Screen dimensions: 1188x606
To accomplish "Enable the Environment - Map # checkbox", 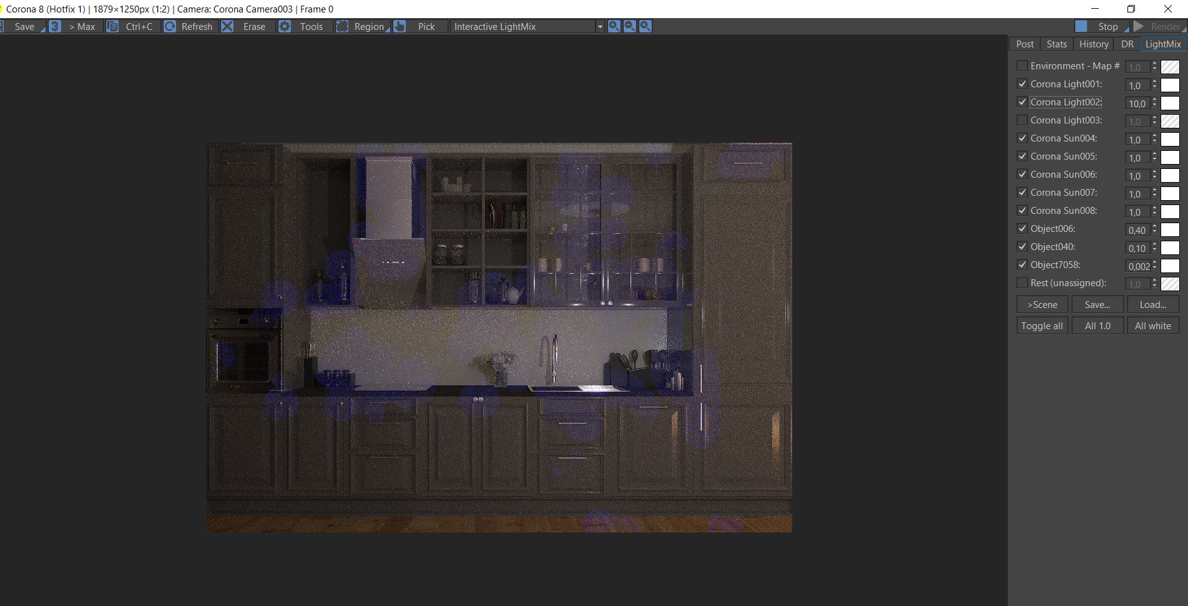I will 1022,65.
